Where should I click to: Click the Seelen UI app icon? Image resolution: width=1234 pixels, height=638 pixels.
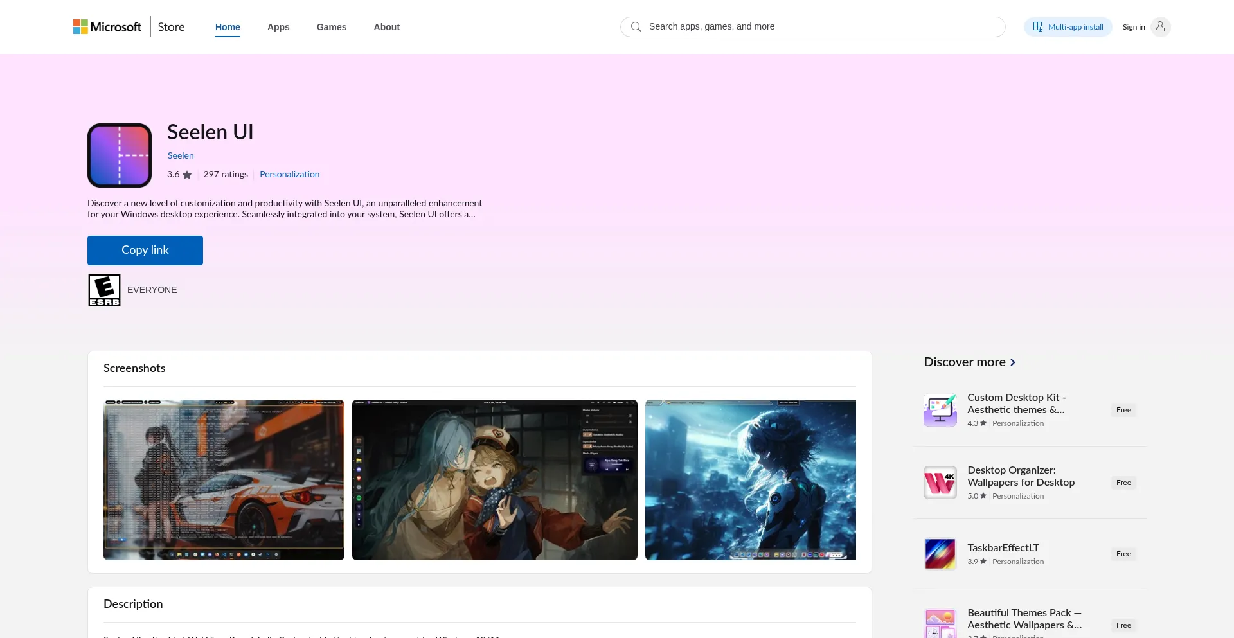click(120, 155)
